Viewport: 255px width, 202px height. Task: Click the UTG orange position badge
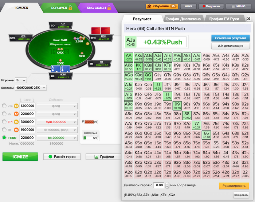[x=16, y=106]
